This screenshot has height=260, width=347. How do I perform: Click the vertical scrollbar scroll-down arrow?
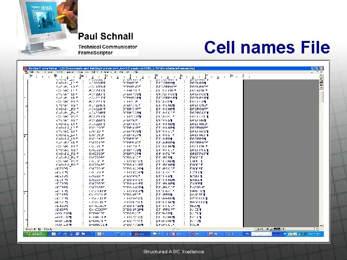click(x=321, y=225)
